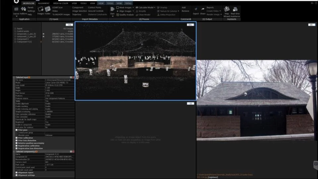Click the Share arrow icon
This screenshot has height=179, width=318.
(203, 9)
